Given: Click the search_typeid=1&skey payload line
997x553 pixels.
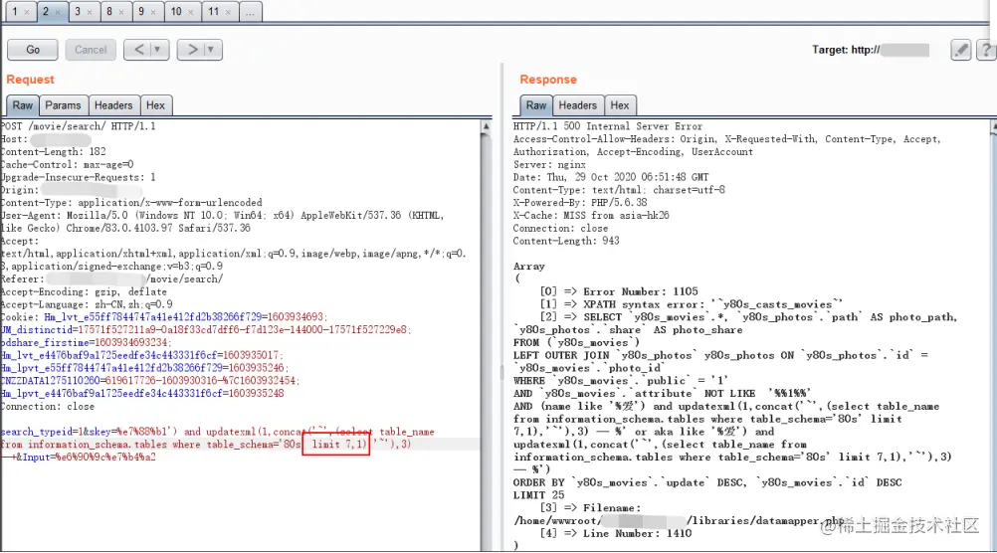Looking at the screenshot, I should click(x=218, y=432).
